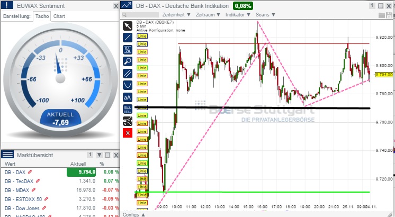The height and width of the screenshot is (217, 395).
Task: Open the Indikator dropdown
Action: (x=238, y=15)
